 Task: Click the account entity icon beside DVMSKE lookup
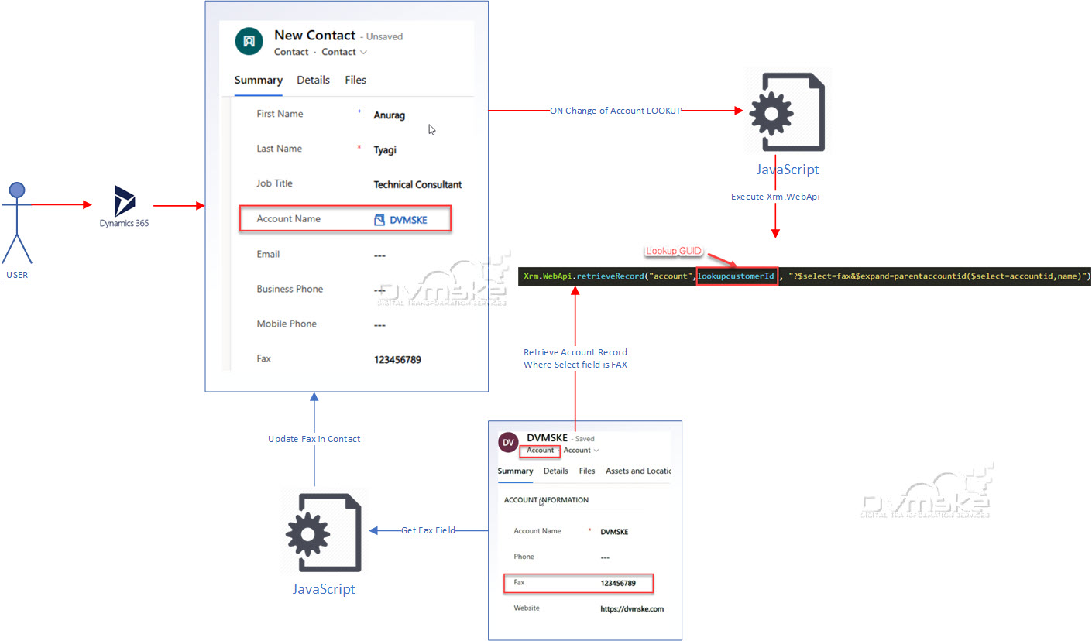coord(379,220)
